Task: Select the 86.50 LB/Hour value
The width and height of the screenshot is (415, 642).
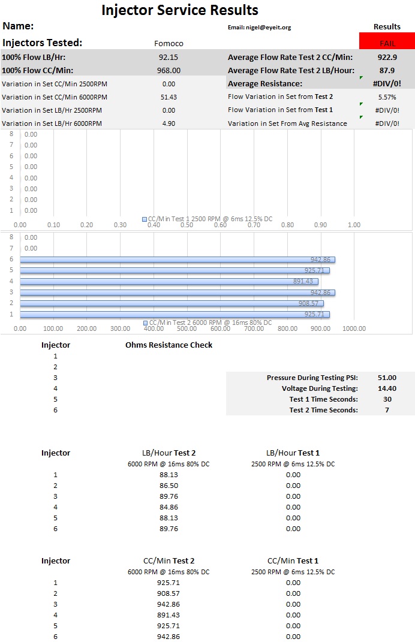Action: click(169, 485)
